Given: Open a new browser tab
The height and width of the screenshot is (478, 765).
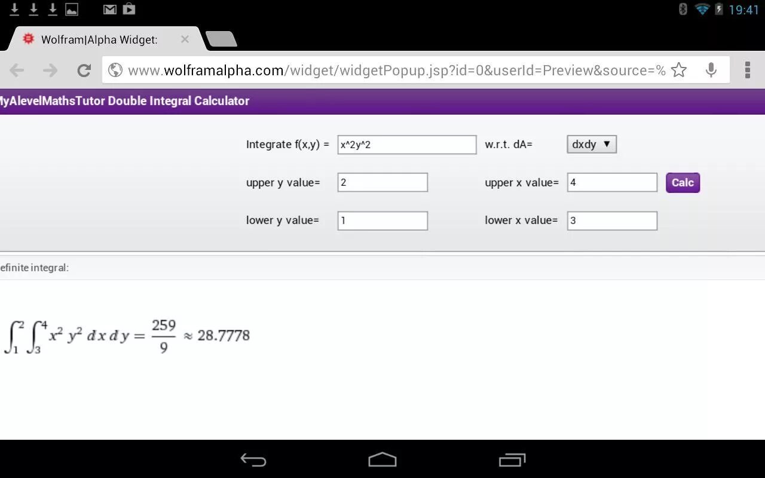Looking at the screenshot, I should 221,39.
